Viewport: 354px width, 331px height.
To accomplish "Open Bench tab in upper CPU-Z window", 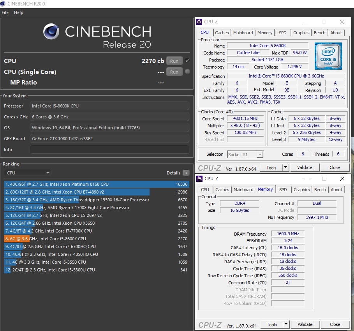I will 319,33.
